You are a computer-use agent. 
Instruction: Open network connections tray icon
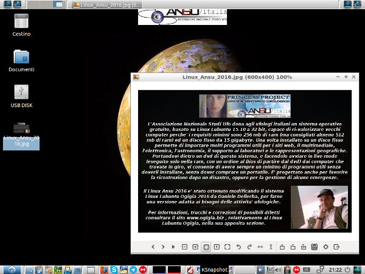(321, 270)
